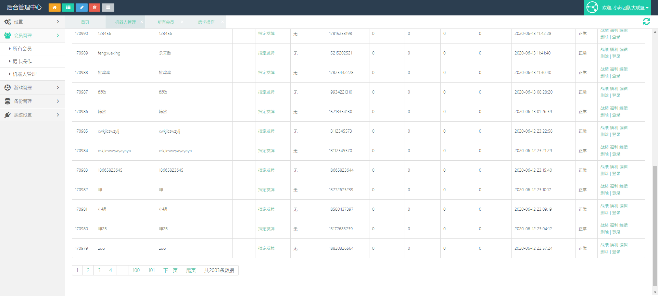Viewport: 658px width, 296px height.
Task: Expand the 备份管理 sidebar section
Action: click(x=32, y=101)
